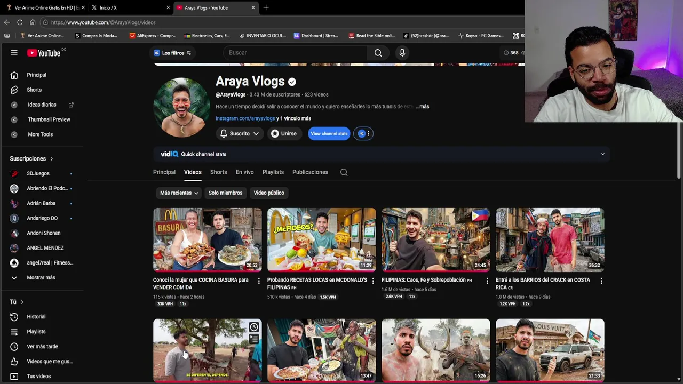
Task: Open FILIPINAS Caos, Fe y Sobrepoblación thumbnail
Action: [x=436, y=239]
